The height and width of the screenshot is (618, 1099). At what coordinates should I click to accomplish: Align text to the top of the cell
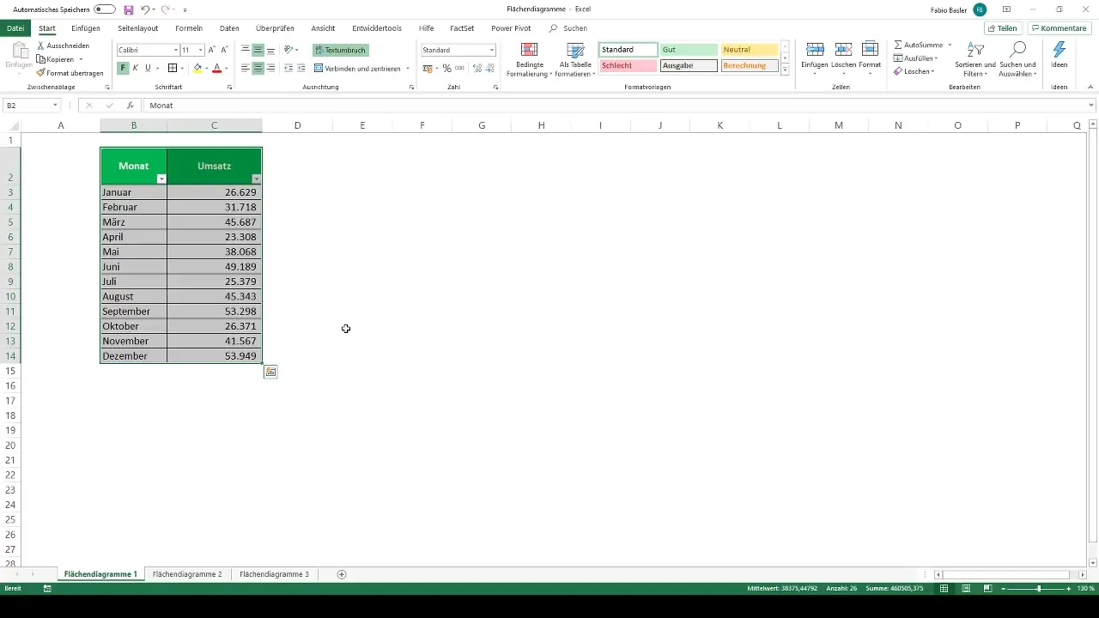246,50
